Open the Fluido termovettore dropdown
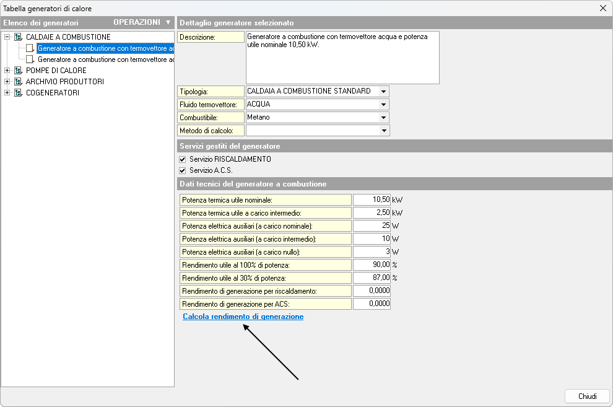 tap(384, 104)
